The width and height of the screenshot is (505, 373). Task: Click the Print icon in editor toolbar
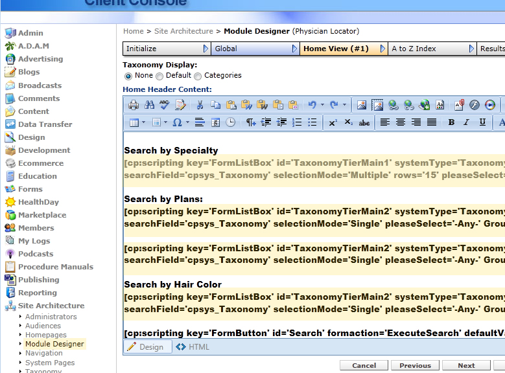click(x=134, y=105)
